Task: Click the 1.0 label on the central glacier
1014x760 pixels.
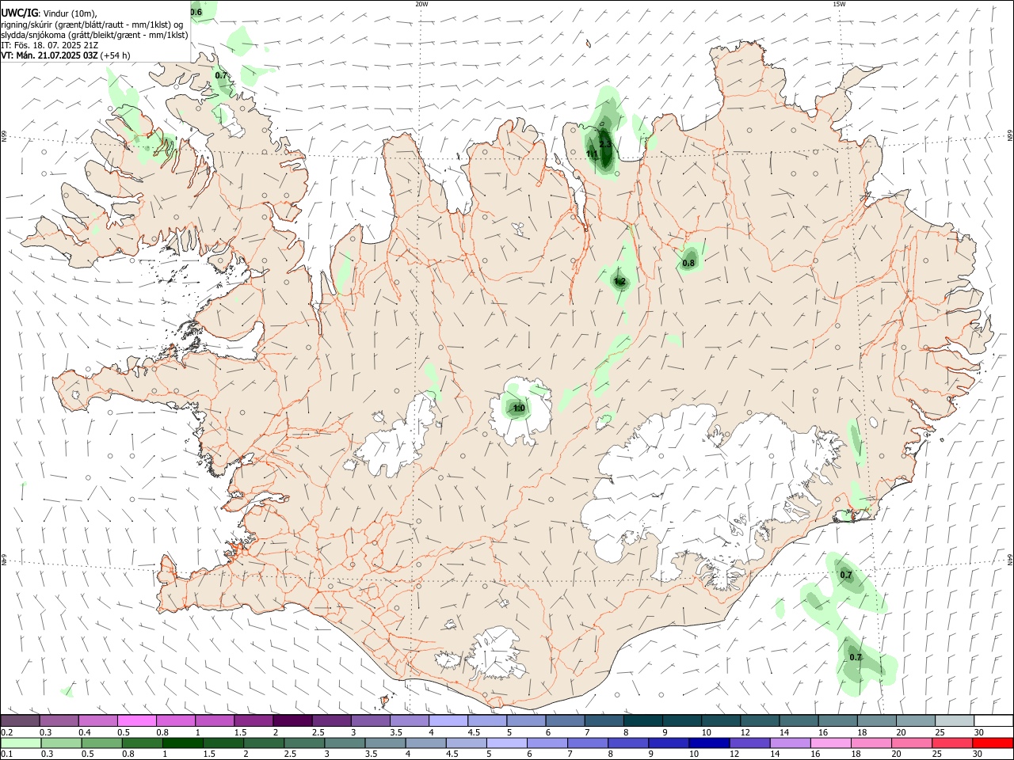Action: point(519,408)
